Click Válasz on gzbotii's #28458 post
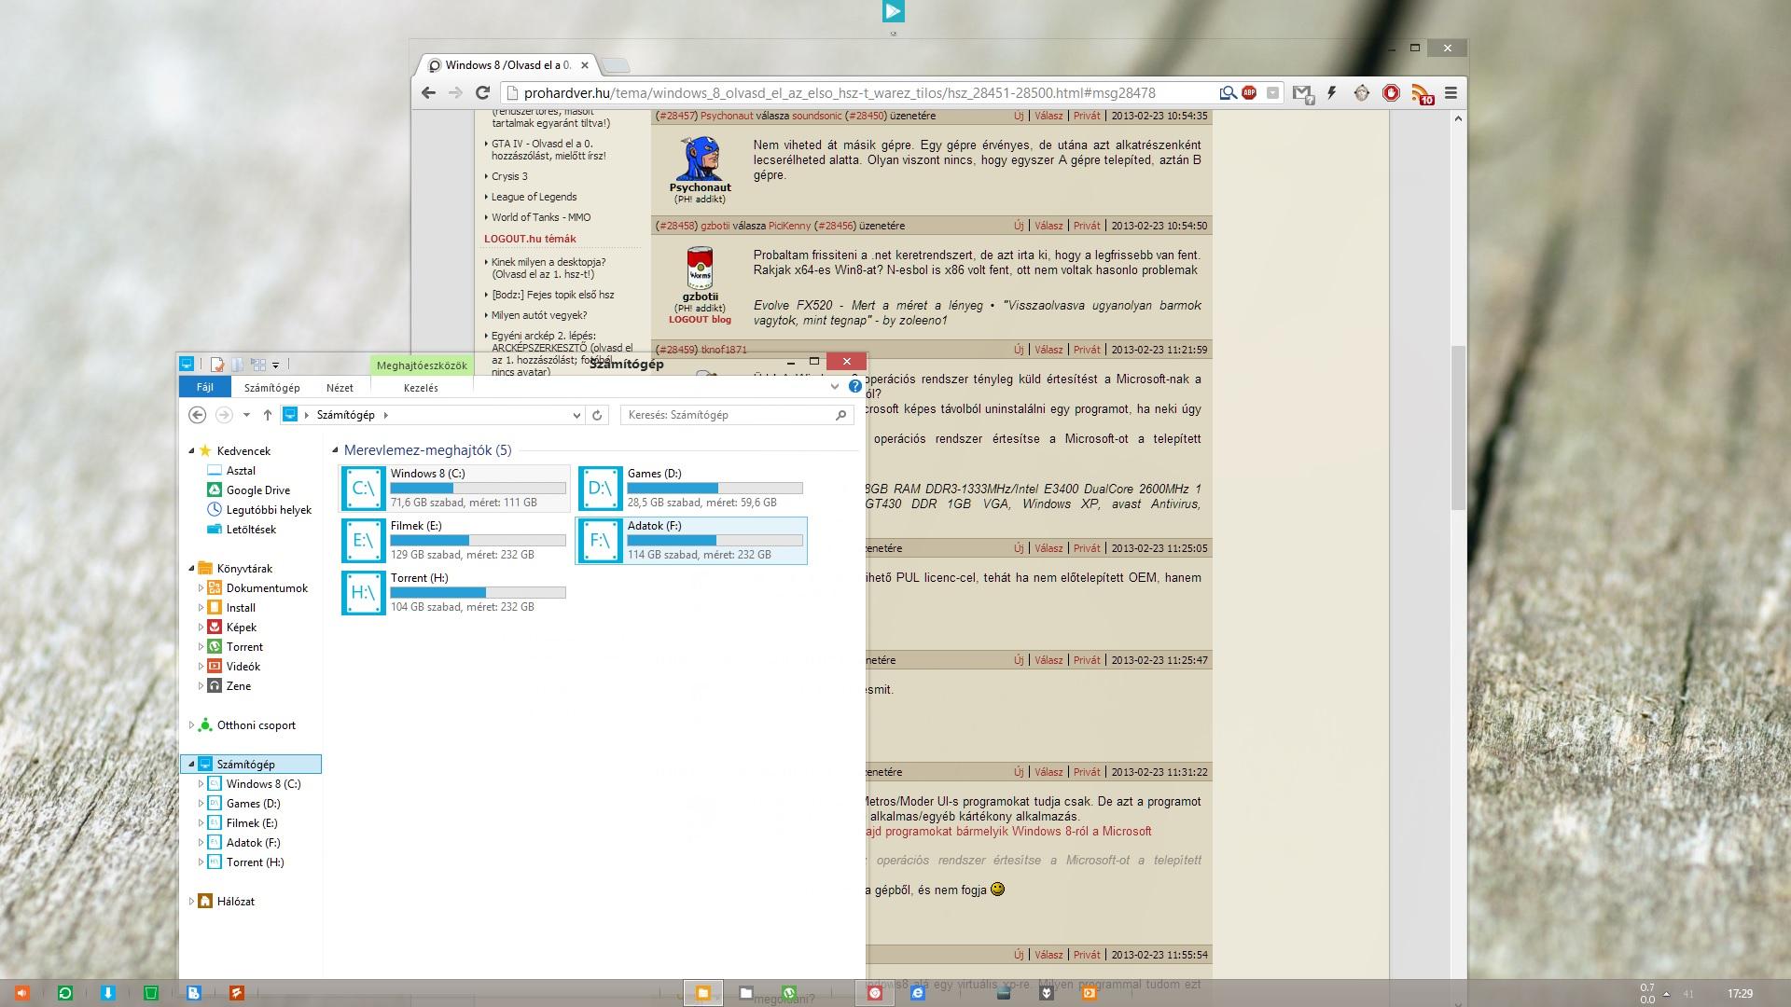Screen dimensions: 1791x1007 1048,226
